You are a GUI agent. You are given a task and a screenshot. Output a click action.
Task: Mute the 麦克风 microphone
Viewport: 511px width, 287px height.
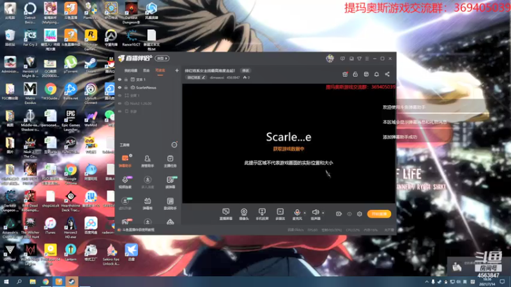pyautogui.click(x=297, y=214)
